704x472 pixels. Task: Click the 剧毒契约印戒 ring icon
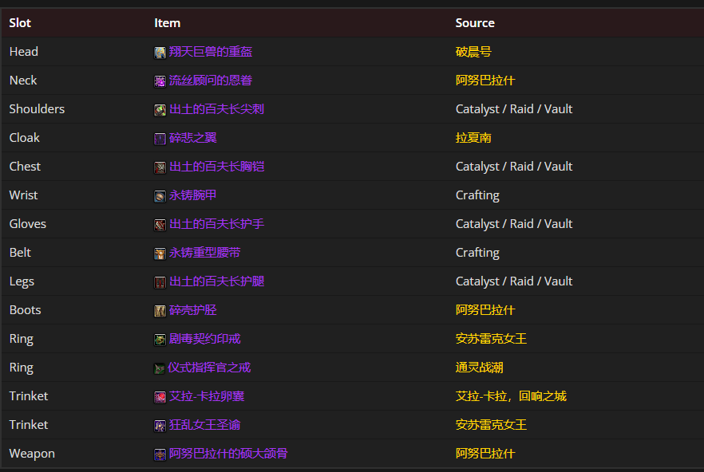[160, 338]
